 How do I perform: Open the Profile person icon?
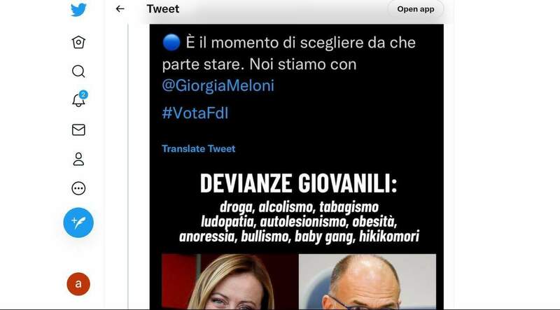pos(78,159)
